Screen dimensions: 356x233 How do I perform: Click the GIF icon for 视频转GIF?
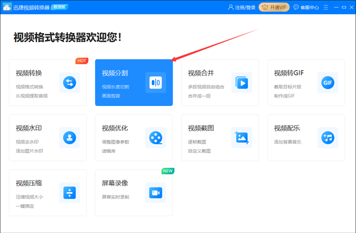(328, 83)
